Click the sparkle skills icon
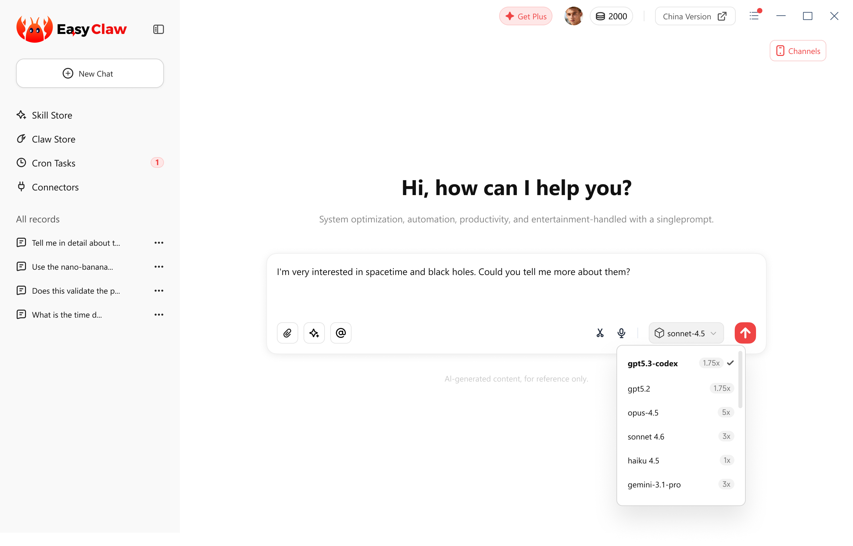Viewport: 853px width, 546px height. click(x=314, y=333)
